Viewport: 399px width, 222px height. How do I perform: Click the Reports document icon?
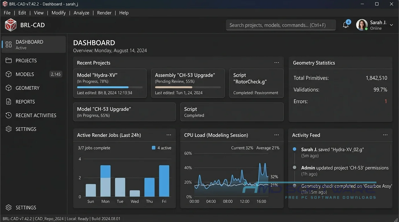pyautogui.click(x=9, y=102)
